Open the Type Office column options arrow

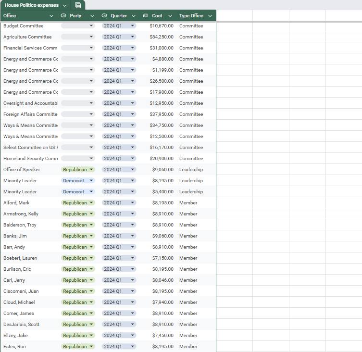[x=210, y=16]
